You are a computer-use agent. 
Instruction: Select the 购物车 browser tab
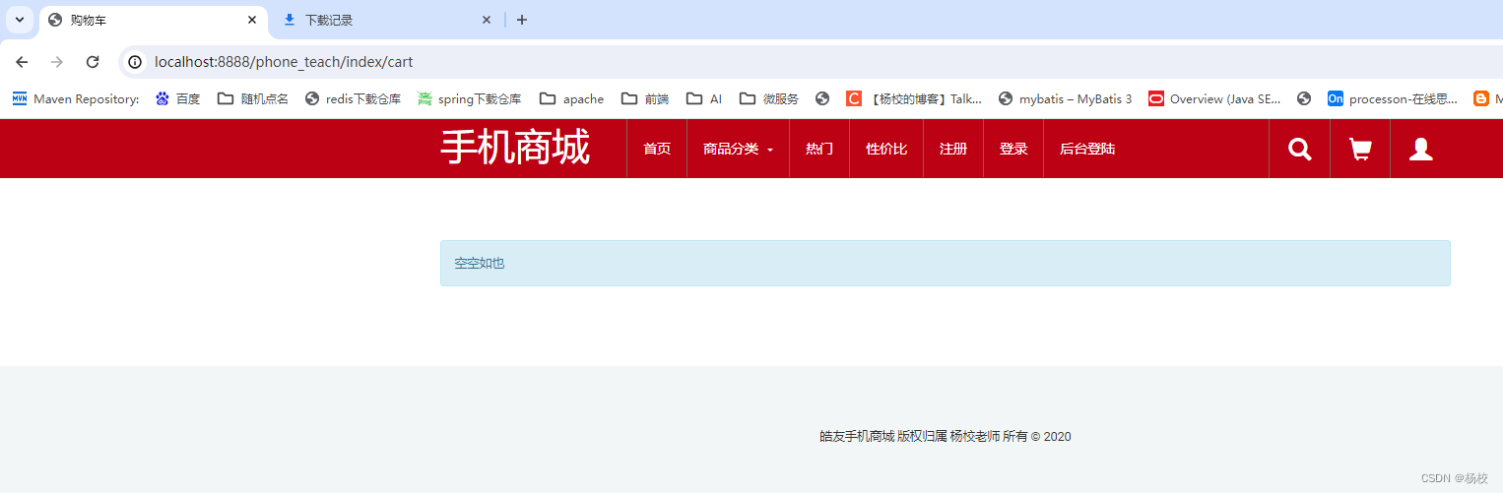pos(153,20)
